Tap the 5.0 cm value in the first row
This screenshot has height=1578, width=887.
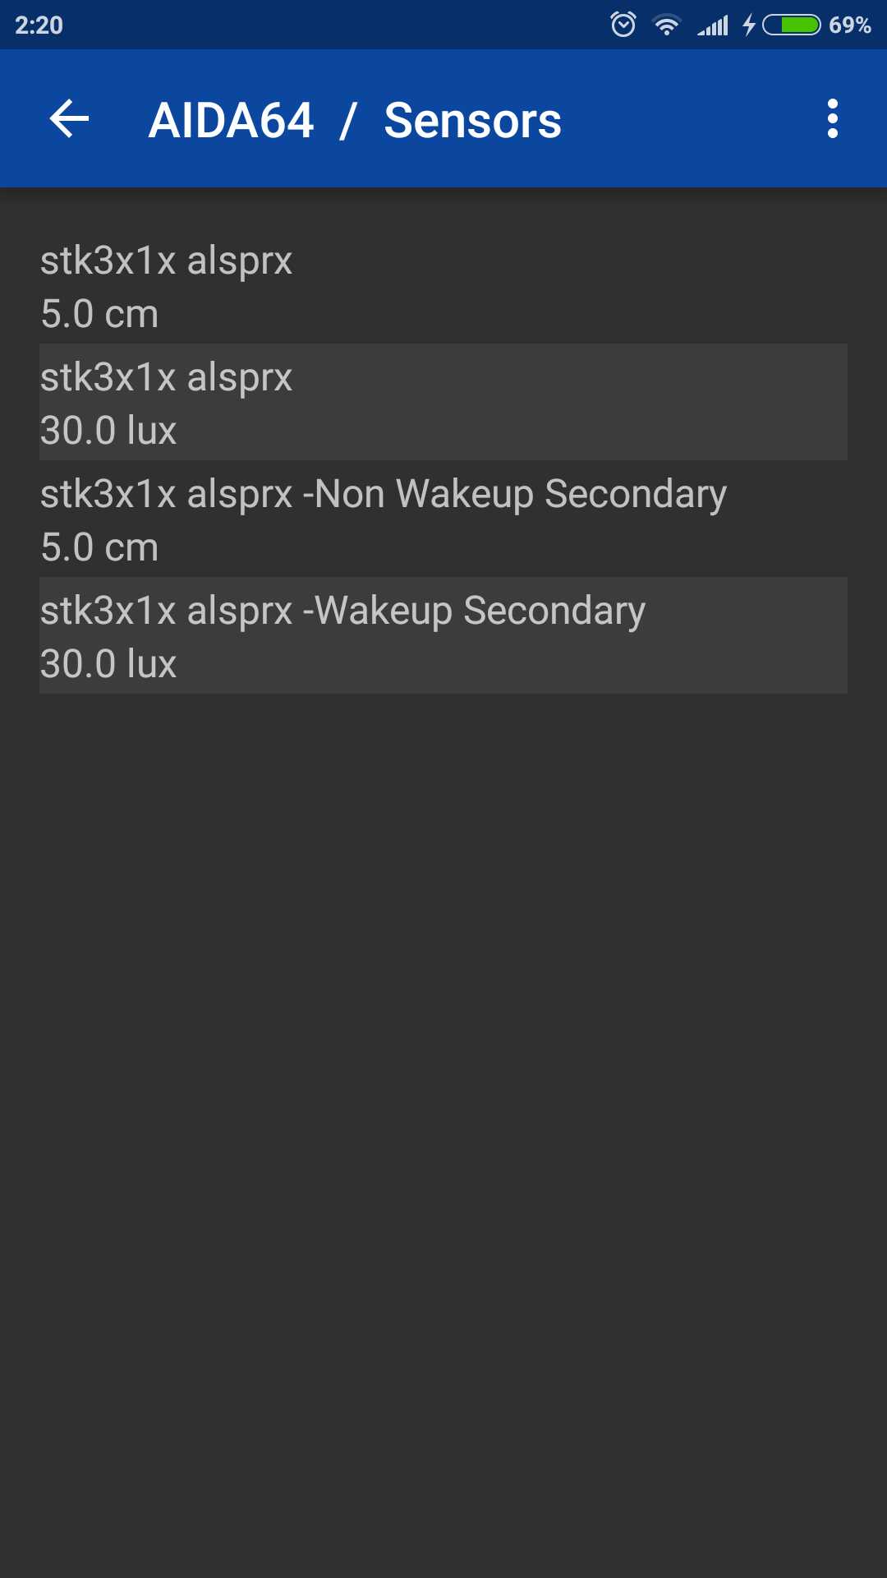[99, 314]
